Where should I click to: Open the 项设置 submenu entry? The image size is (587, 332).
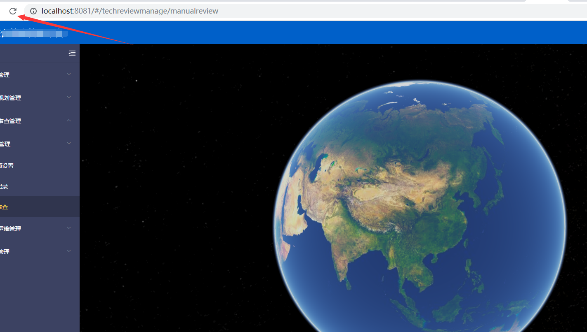(x=40, y=166)
